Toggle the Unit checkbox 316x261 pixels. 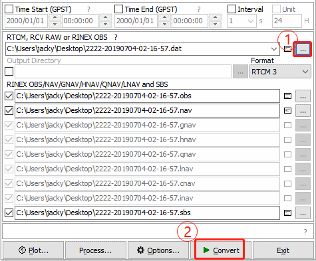[276, 9]
